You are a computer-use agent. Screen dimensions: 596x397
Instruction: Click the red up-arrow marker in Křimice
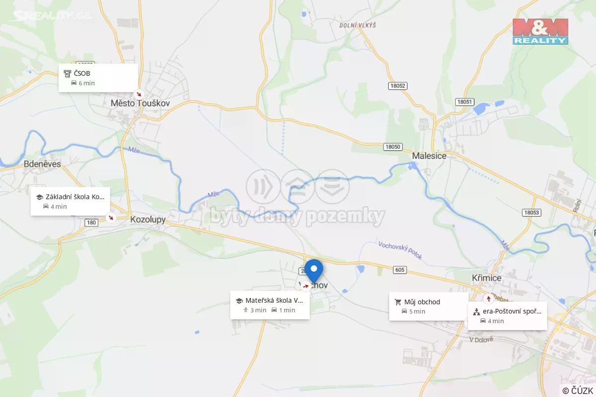[x=489, y=298]
